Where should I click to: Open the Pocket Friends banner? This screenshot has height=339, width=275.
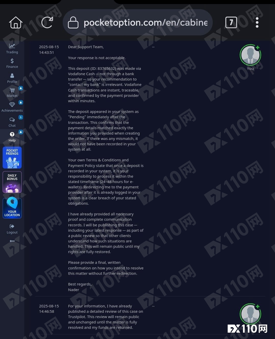pos(12,158)
